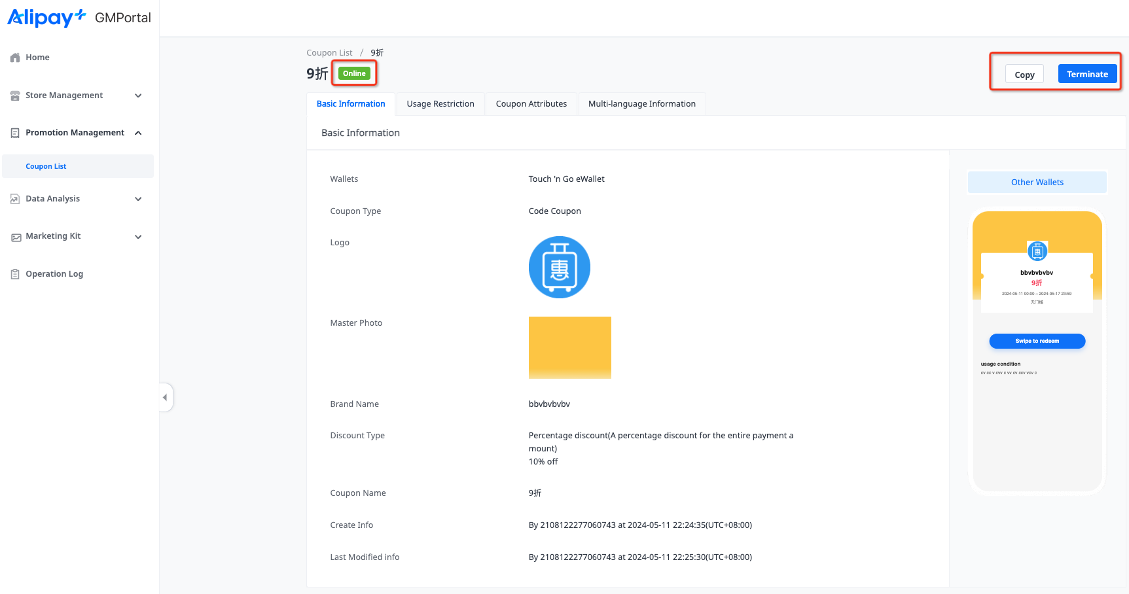Image resolution: width=1129 pixels, height=594 pixels.
Task: Click the blue coupon logo image
Action: tap(559, 268)
